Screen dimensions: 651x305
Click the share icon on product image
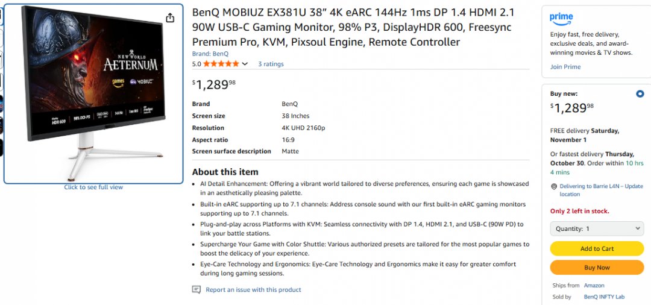[170, 18]
